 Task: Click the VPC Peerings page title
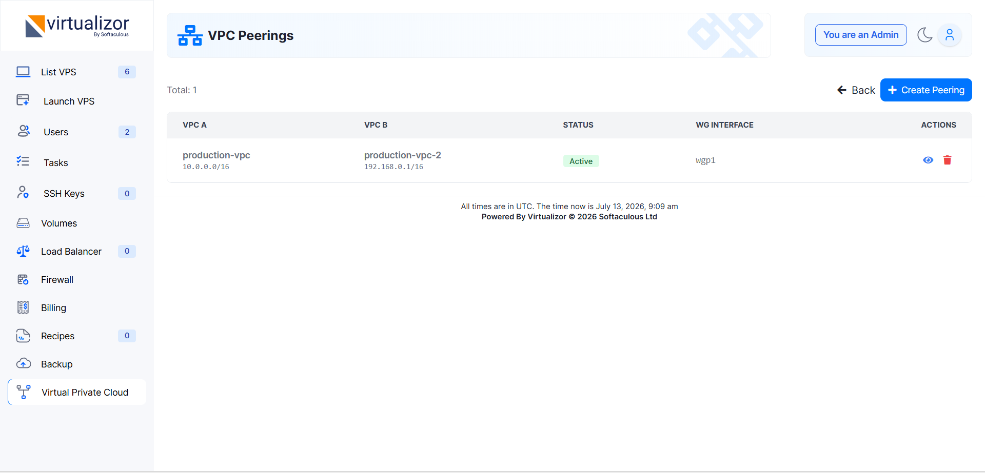pyautogui.click(x=250, y=35)
